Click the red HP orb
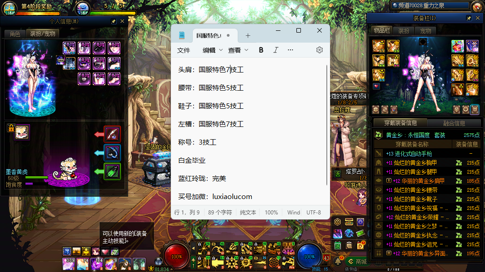 point(176,256)
